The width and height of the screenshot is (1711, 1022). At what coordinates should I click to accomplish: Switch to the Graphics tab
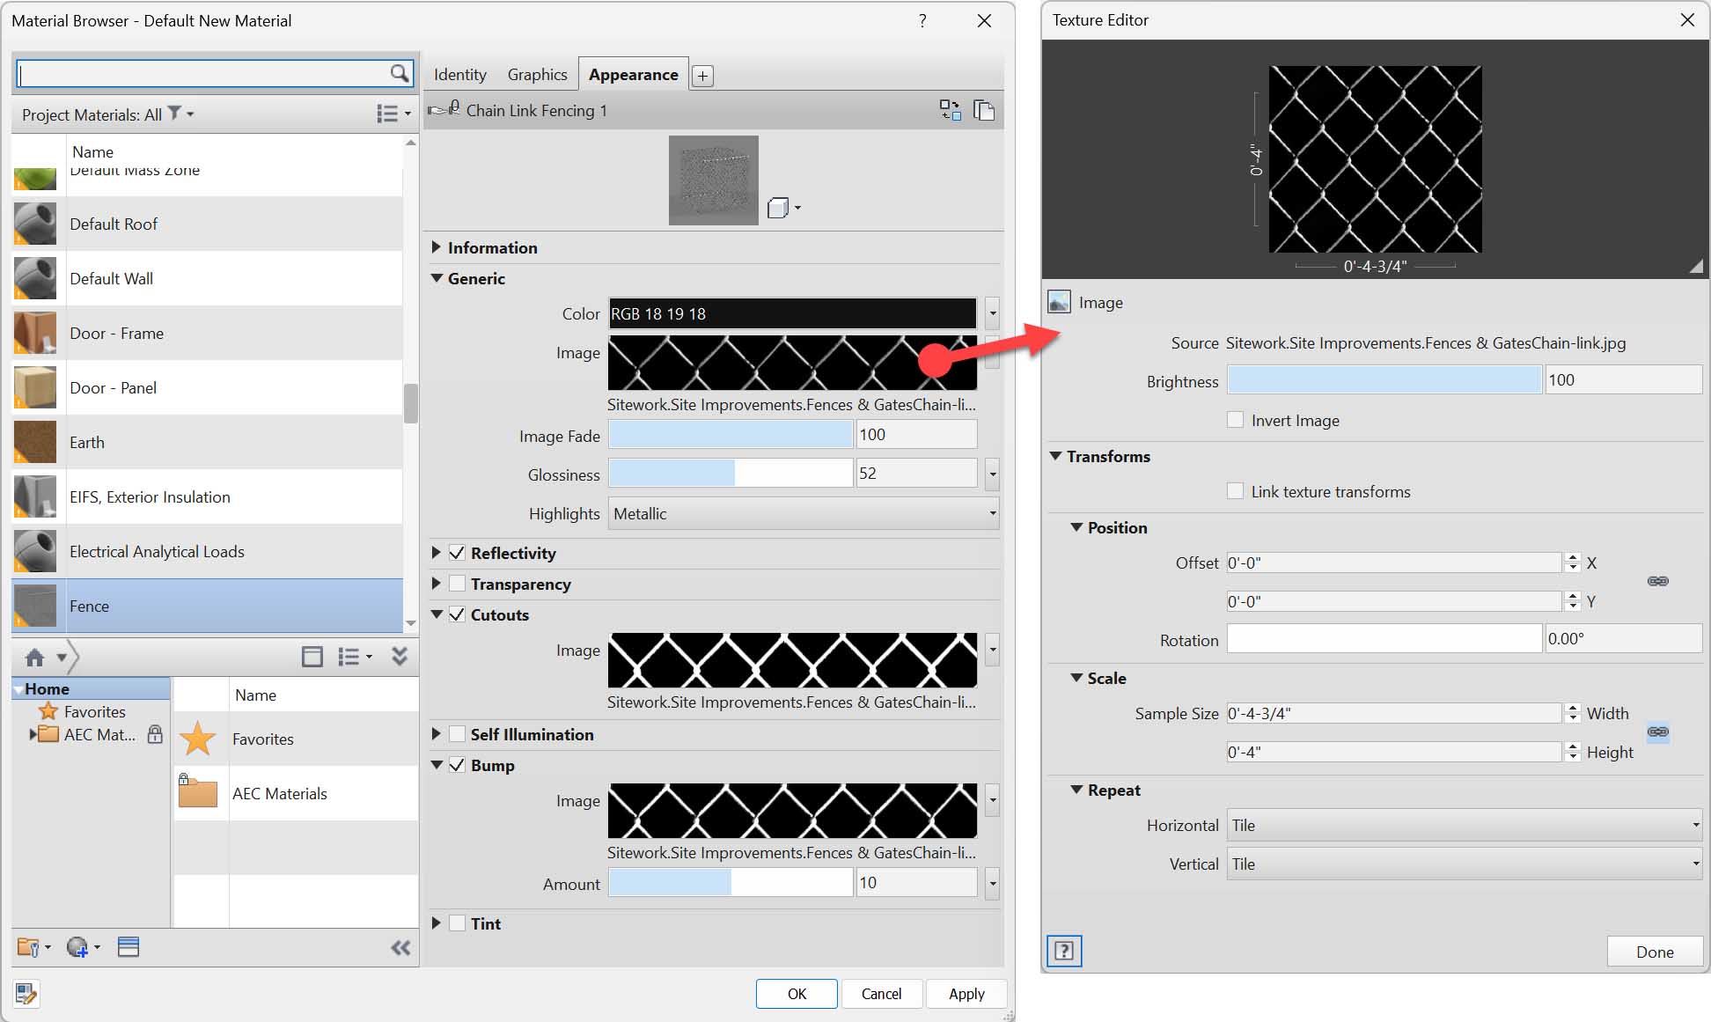tap(537, 75)
